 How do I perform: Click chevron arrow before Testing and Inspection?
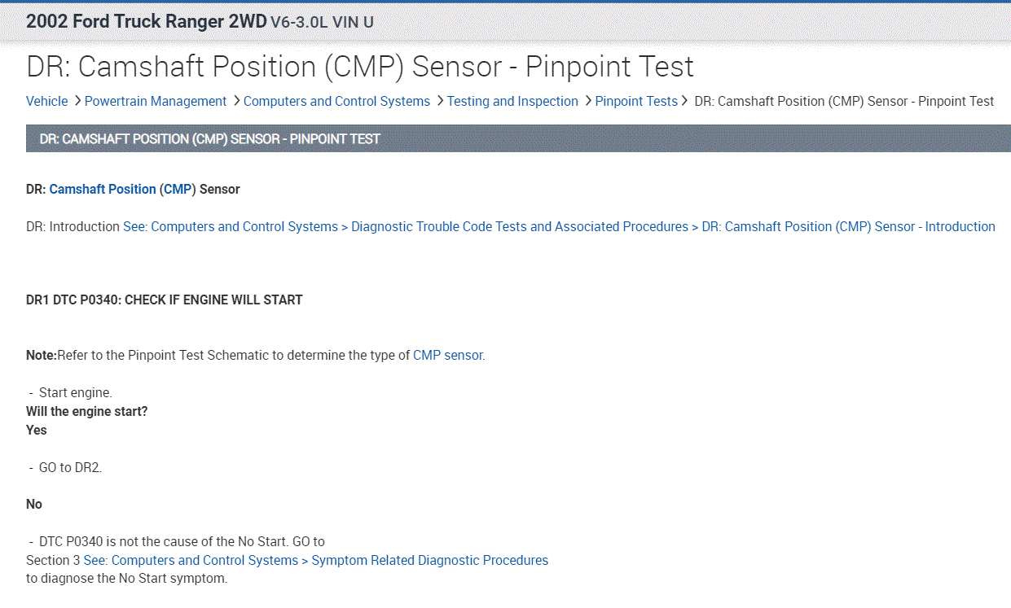440,101
